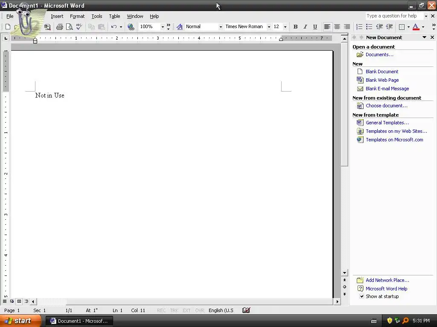Toggle Center alignment button
Screen dimensions: 437x327
click(337, 27)
